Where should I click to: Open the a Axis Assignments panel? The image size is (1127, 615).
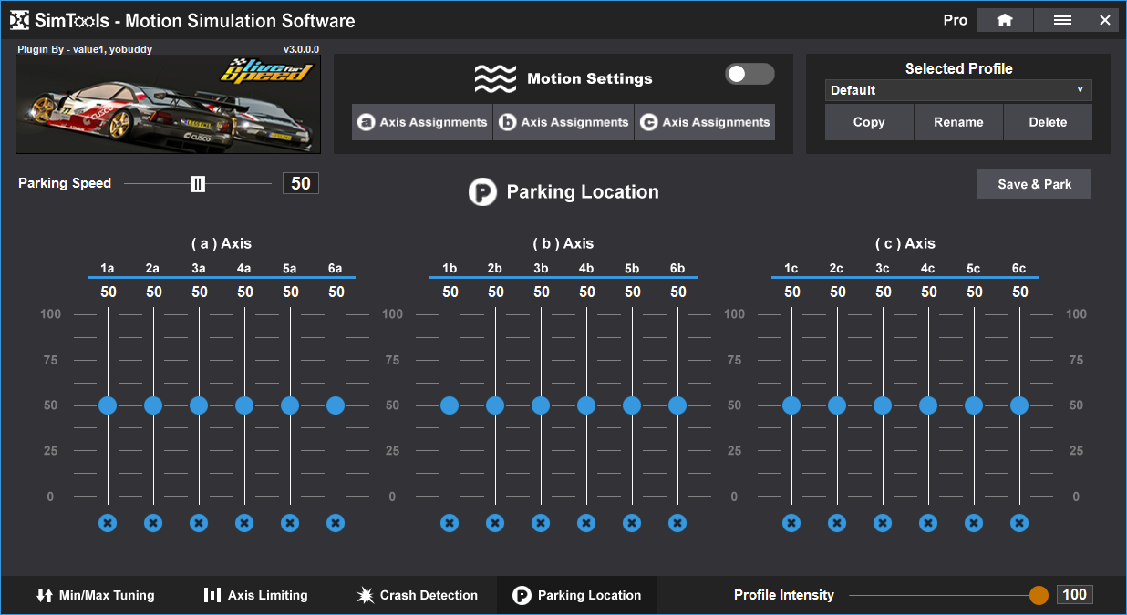(422, 122)
